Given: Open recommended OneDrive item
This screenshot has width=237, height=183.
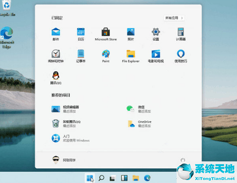Looking at the screenshot, I should point(139,124).
